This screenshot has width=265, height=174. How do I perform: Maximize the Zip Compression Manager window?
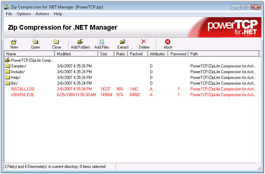[245, 7]
